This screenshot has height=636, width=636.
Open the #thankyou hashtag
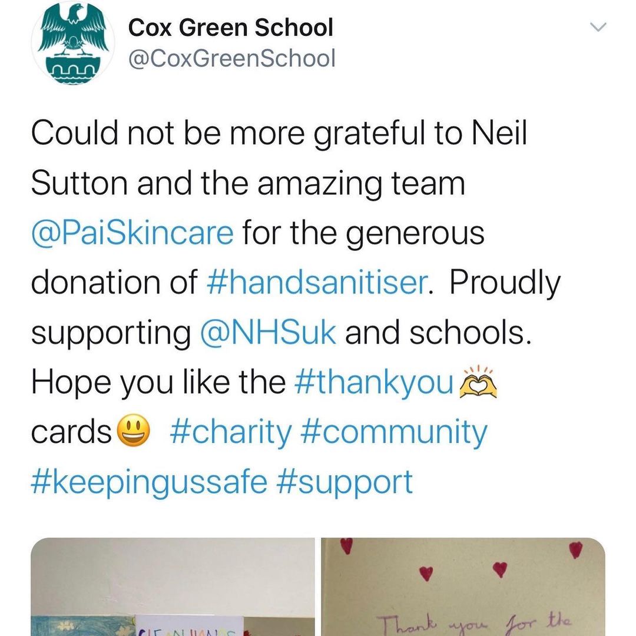click(x=374, y=382)
